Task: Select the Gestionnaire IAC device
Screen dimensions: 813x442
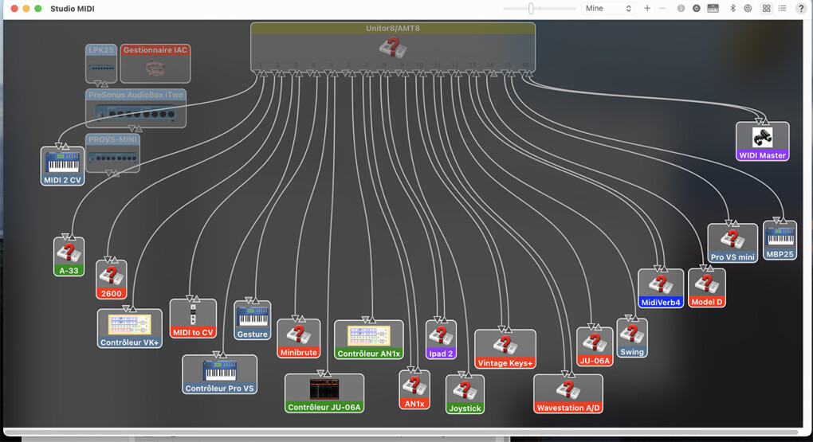Action: 155,63
